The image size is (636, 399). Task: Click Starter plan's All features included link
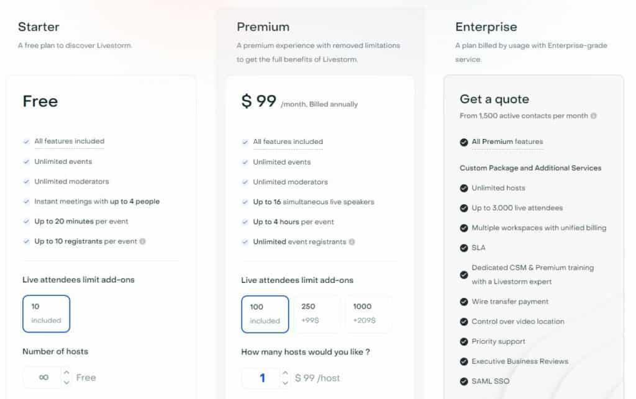(x=69, y=141)
